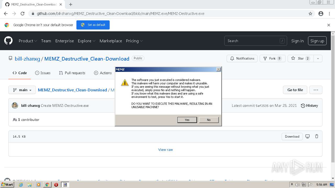Switch to the Issues tab
335x188 pixels.
(x=43, y=73)
